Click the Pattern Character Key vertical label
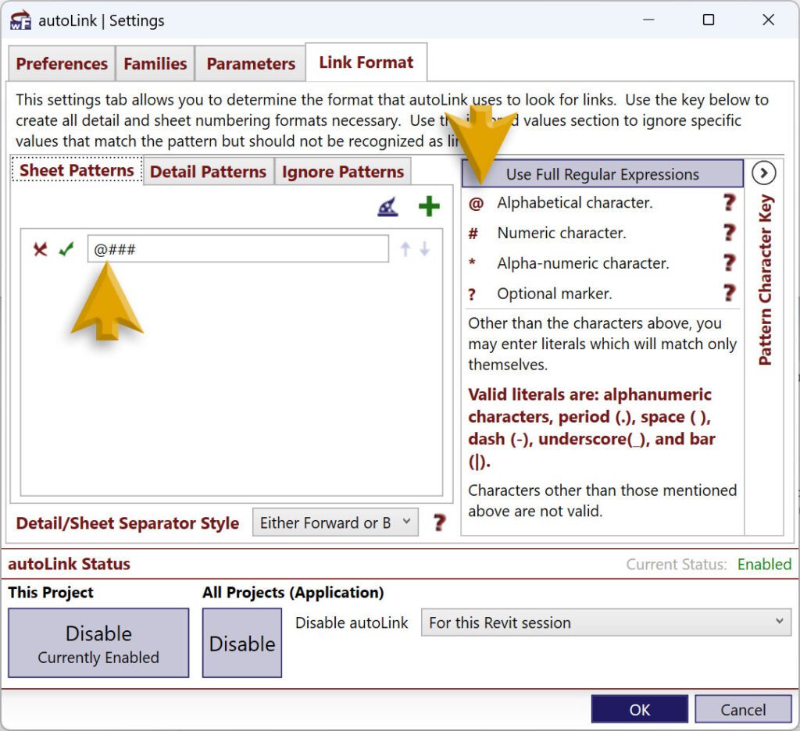Screen dimensions: 800x731 pos(766,280)
